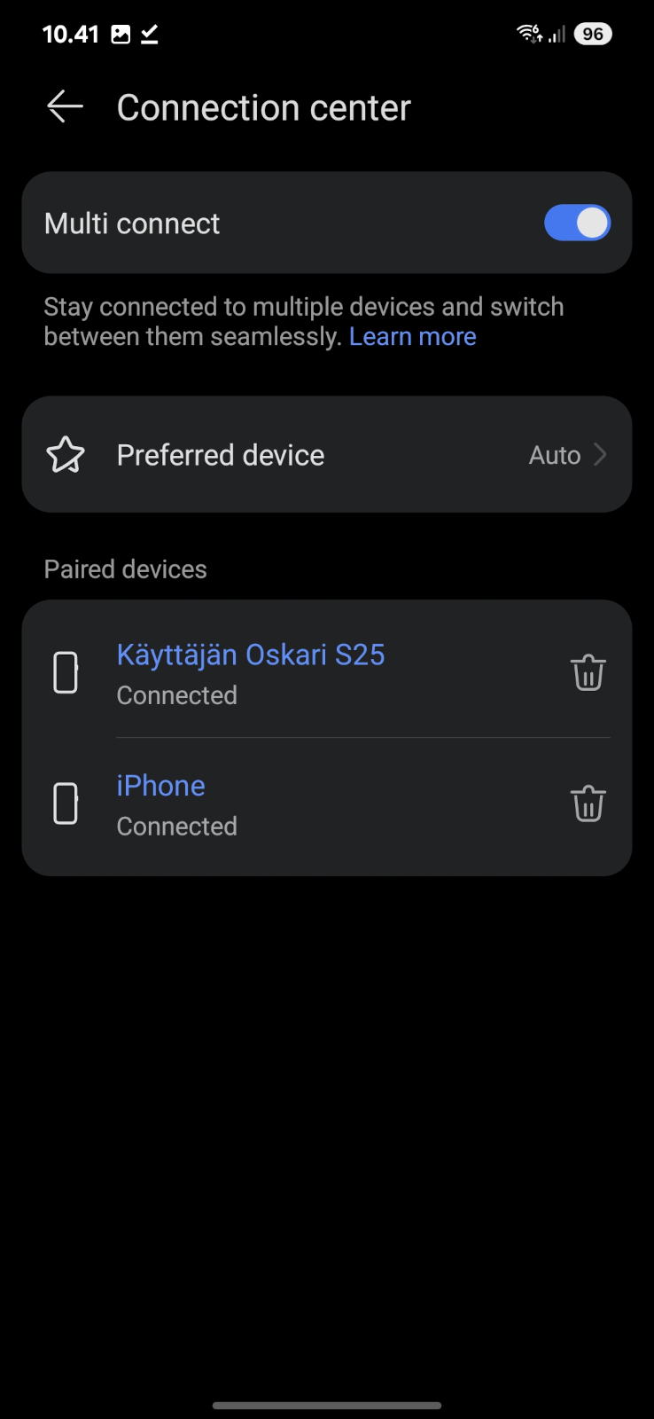
Task: Open the Learn more link
Action: (413, 337)
